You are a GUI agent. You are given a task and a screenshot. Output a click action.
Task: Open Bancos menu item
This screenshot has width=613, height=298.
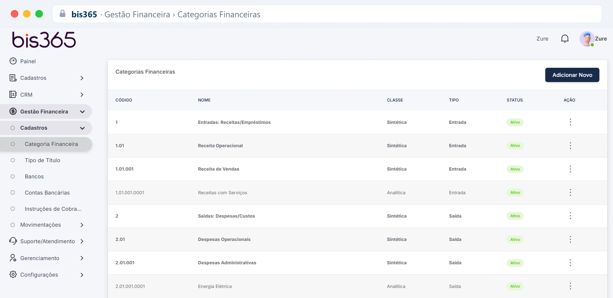click(34, 176)
